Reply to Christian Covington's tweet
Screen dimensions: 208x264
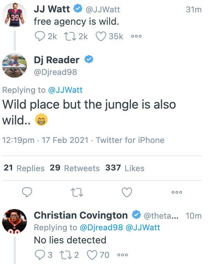[40, 255]
